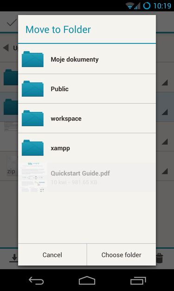The height and width of the screenshot is (291, 174).
Task: Tap the checkmark done icon
Action: 12,23
